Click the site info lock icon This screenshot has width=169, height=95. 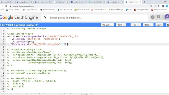pos(11,6)
